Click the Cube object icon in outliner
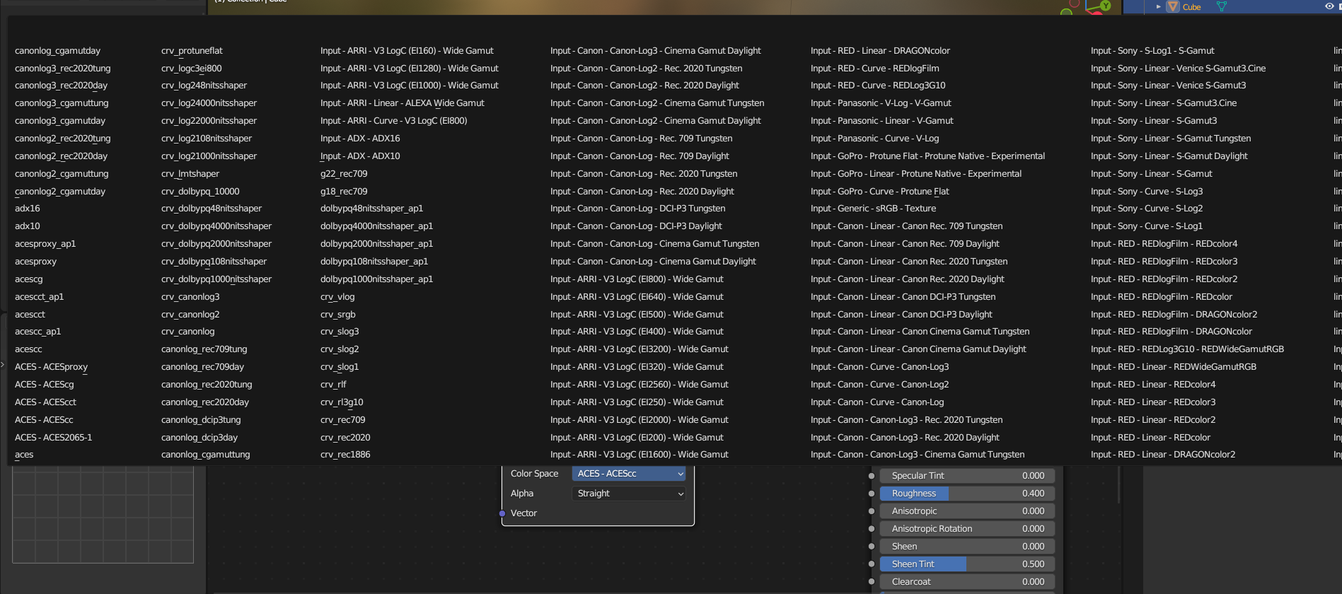This screenshot has height=594, width=1342. [1173, 6]
